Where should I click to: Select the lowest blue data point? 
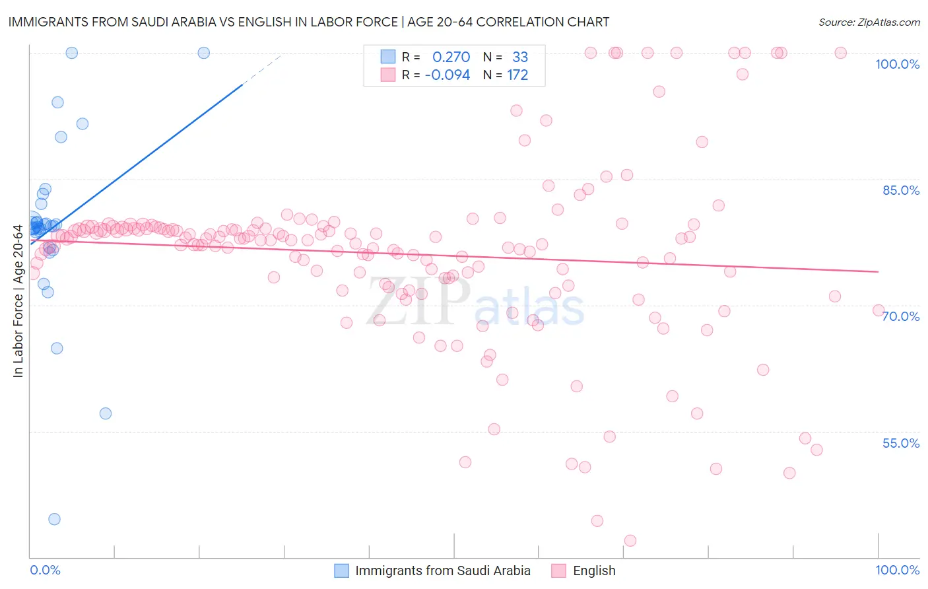[54, 519]
